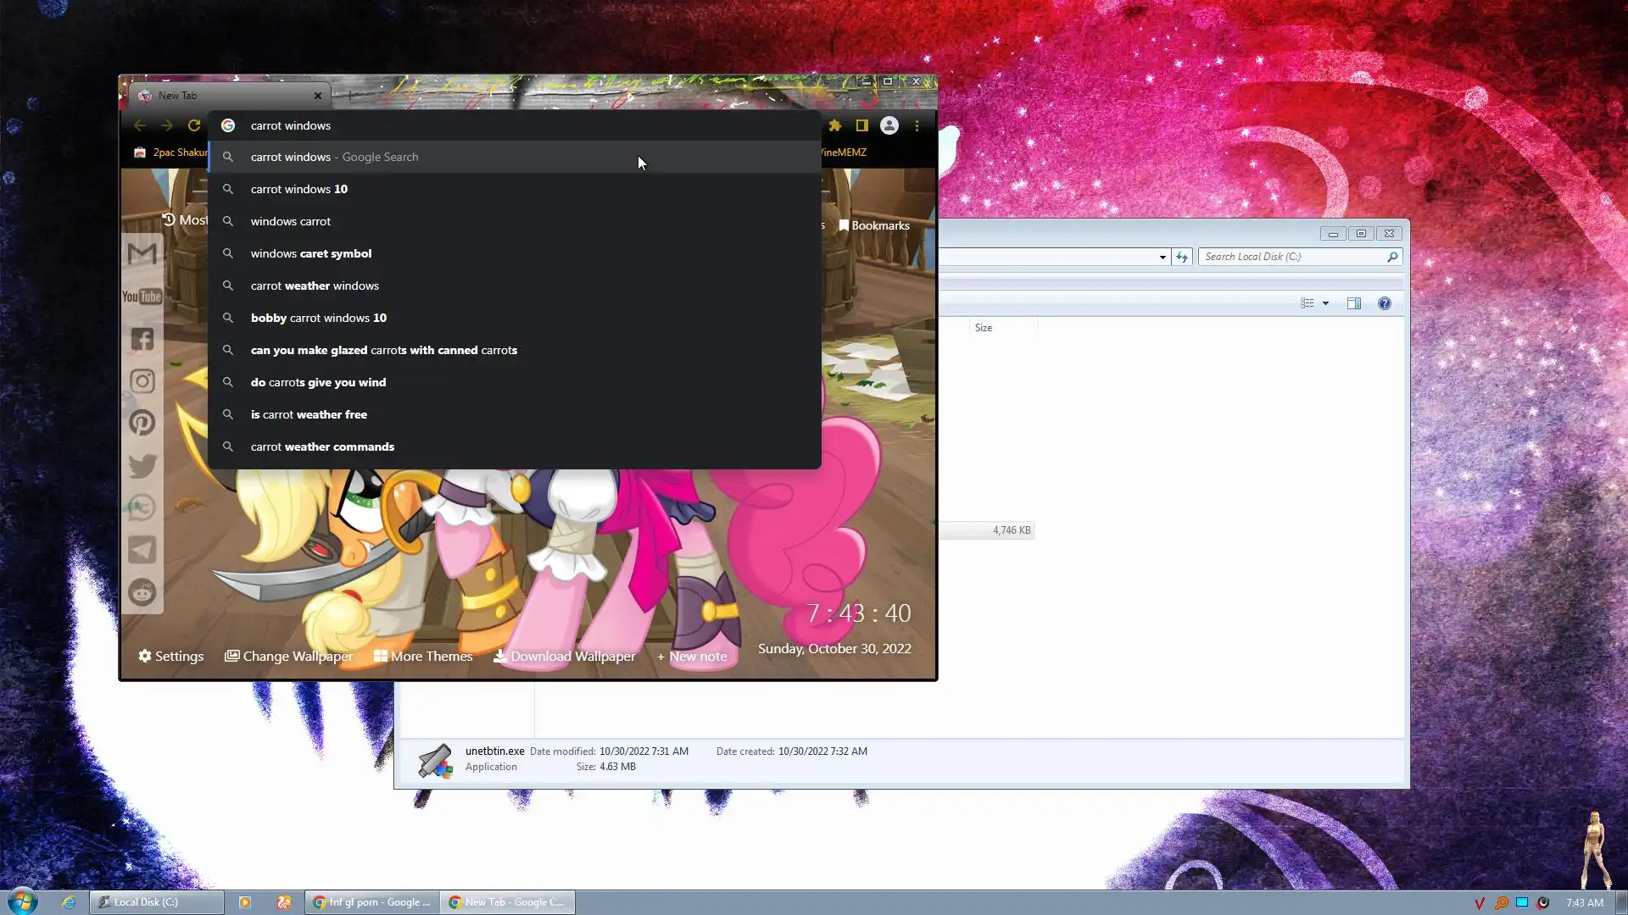Open Pinterest from the sidebar icon

click(142, 423)
